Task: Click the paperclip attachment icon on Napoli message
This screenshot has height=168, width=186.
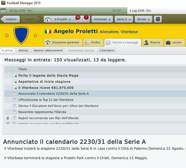Action: tap(8, 118)
